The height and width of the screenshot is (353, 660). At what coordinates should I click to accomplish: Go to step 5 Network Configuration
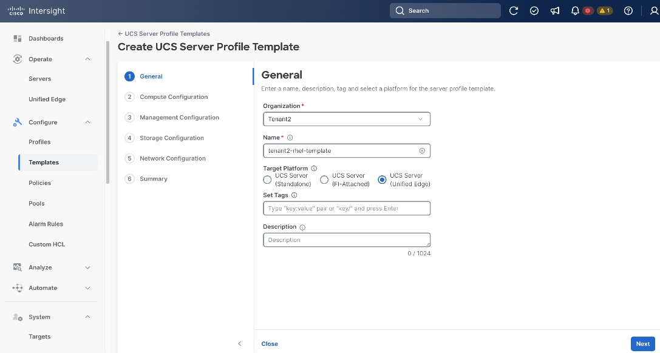[165, 158]
